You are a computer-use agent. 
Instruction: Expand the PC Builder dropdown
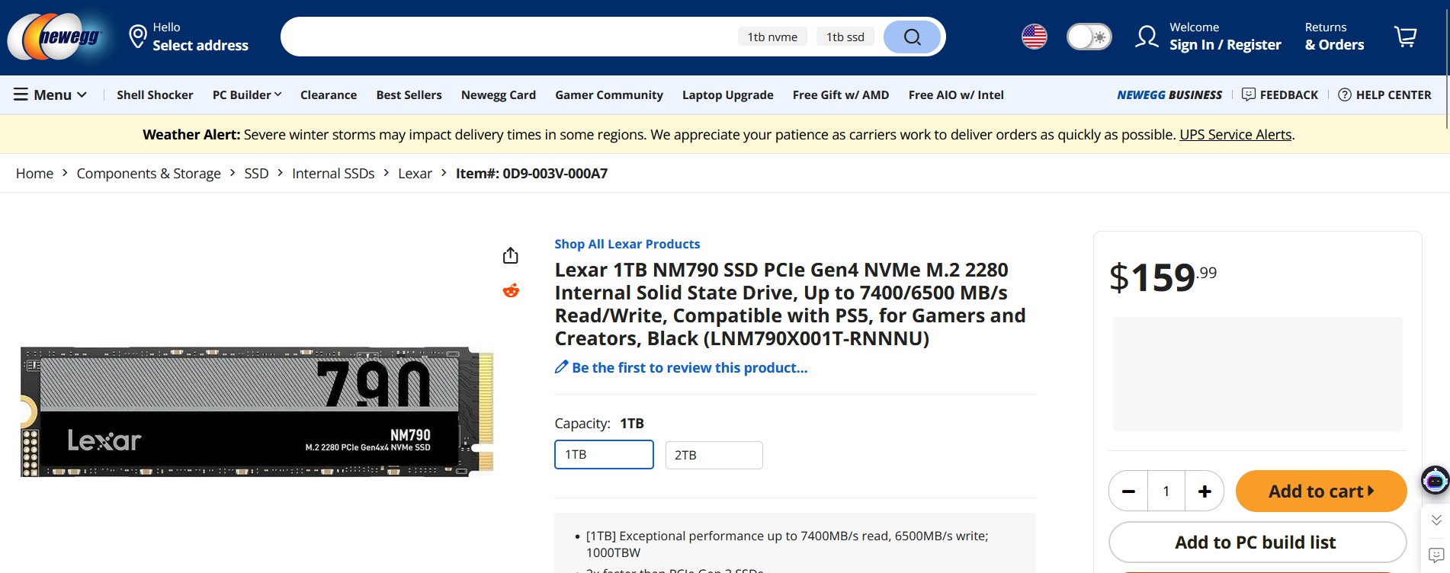247,94
